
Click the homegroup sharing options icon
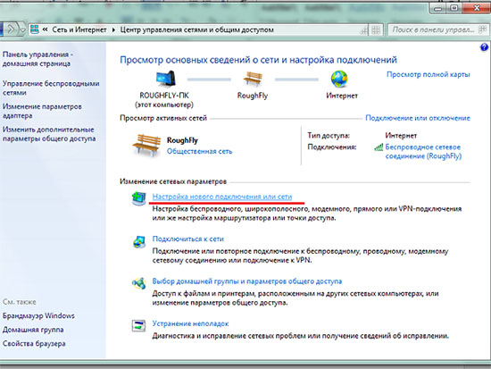(x=138, y=283)
